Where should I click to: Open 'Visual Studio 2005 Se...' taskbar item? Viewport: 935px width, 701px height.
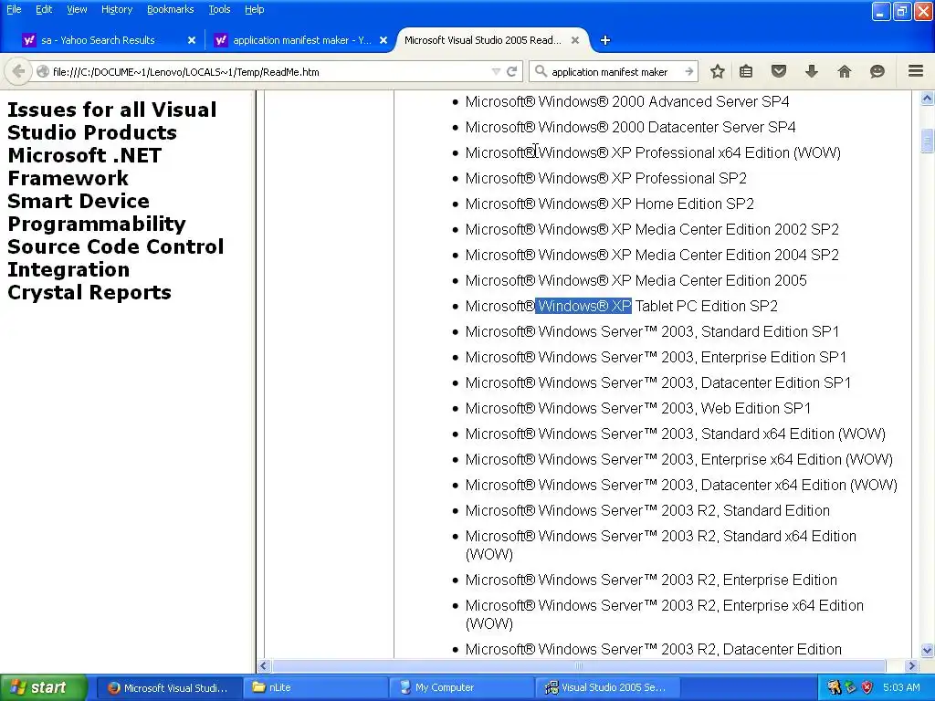(x=607, y=687)
